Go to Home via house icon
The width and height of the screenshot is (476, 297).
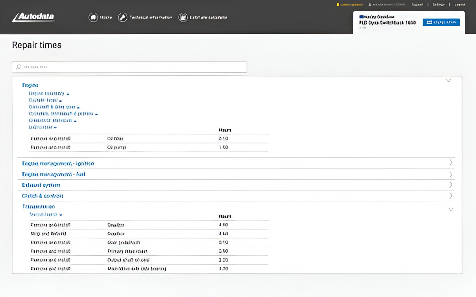click(x=93, y=17)
